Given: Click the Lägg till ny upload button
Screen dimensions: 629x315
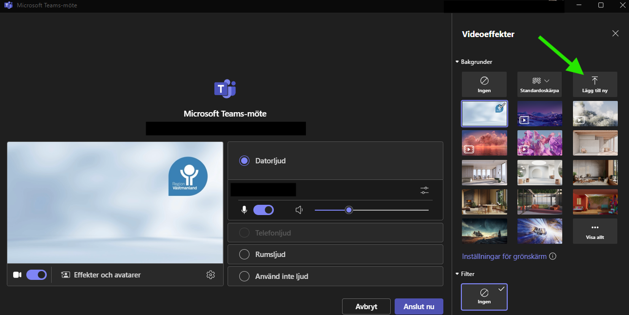Looking at the screenshot, I should pos(594,84).
